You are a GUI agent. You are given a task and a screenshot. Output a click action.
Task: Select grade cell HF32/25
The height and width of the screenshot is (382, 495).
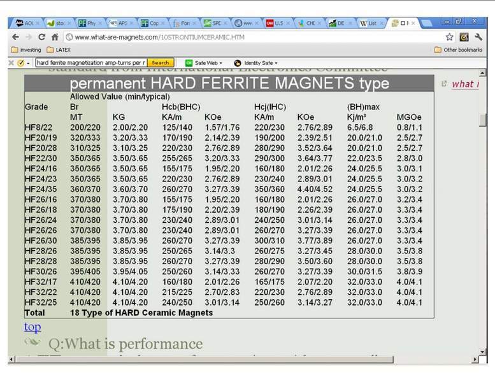(x=41, y=302)
